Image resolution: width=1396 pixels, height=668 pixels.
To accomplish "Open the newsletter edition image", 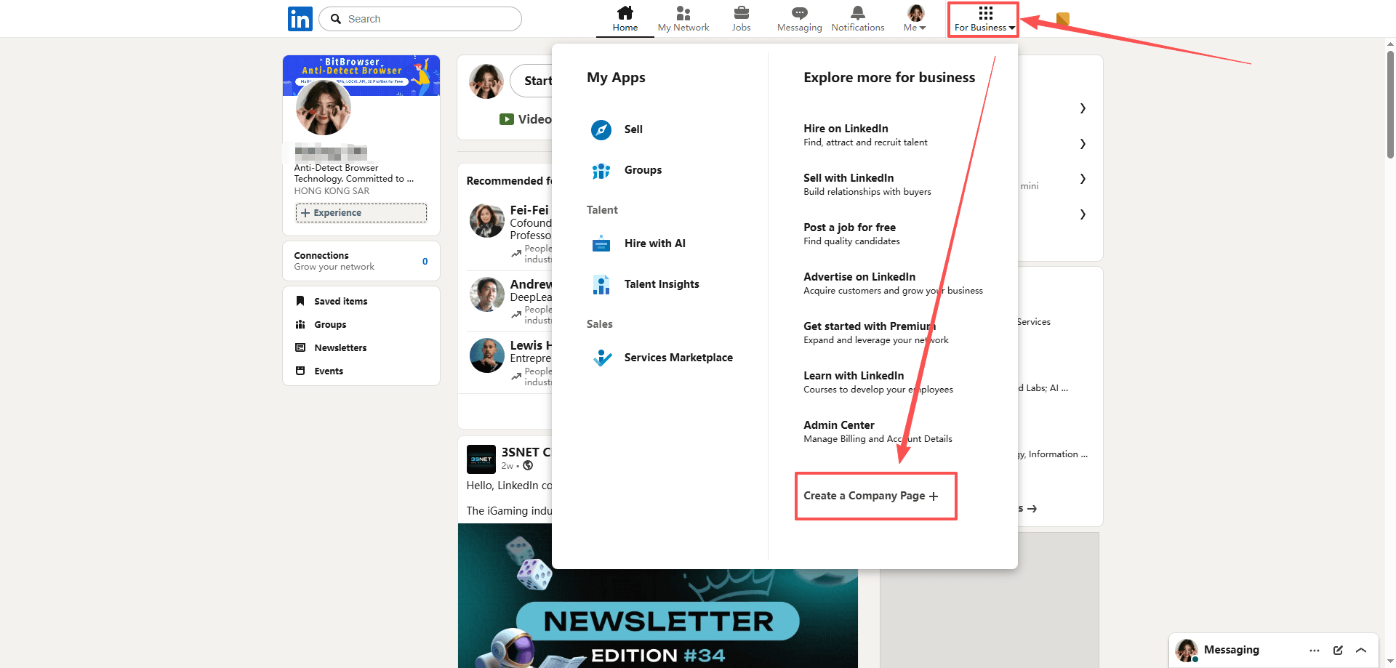I will (658, 596).
